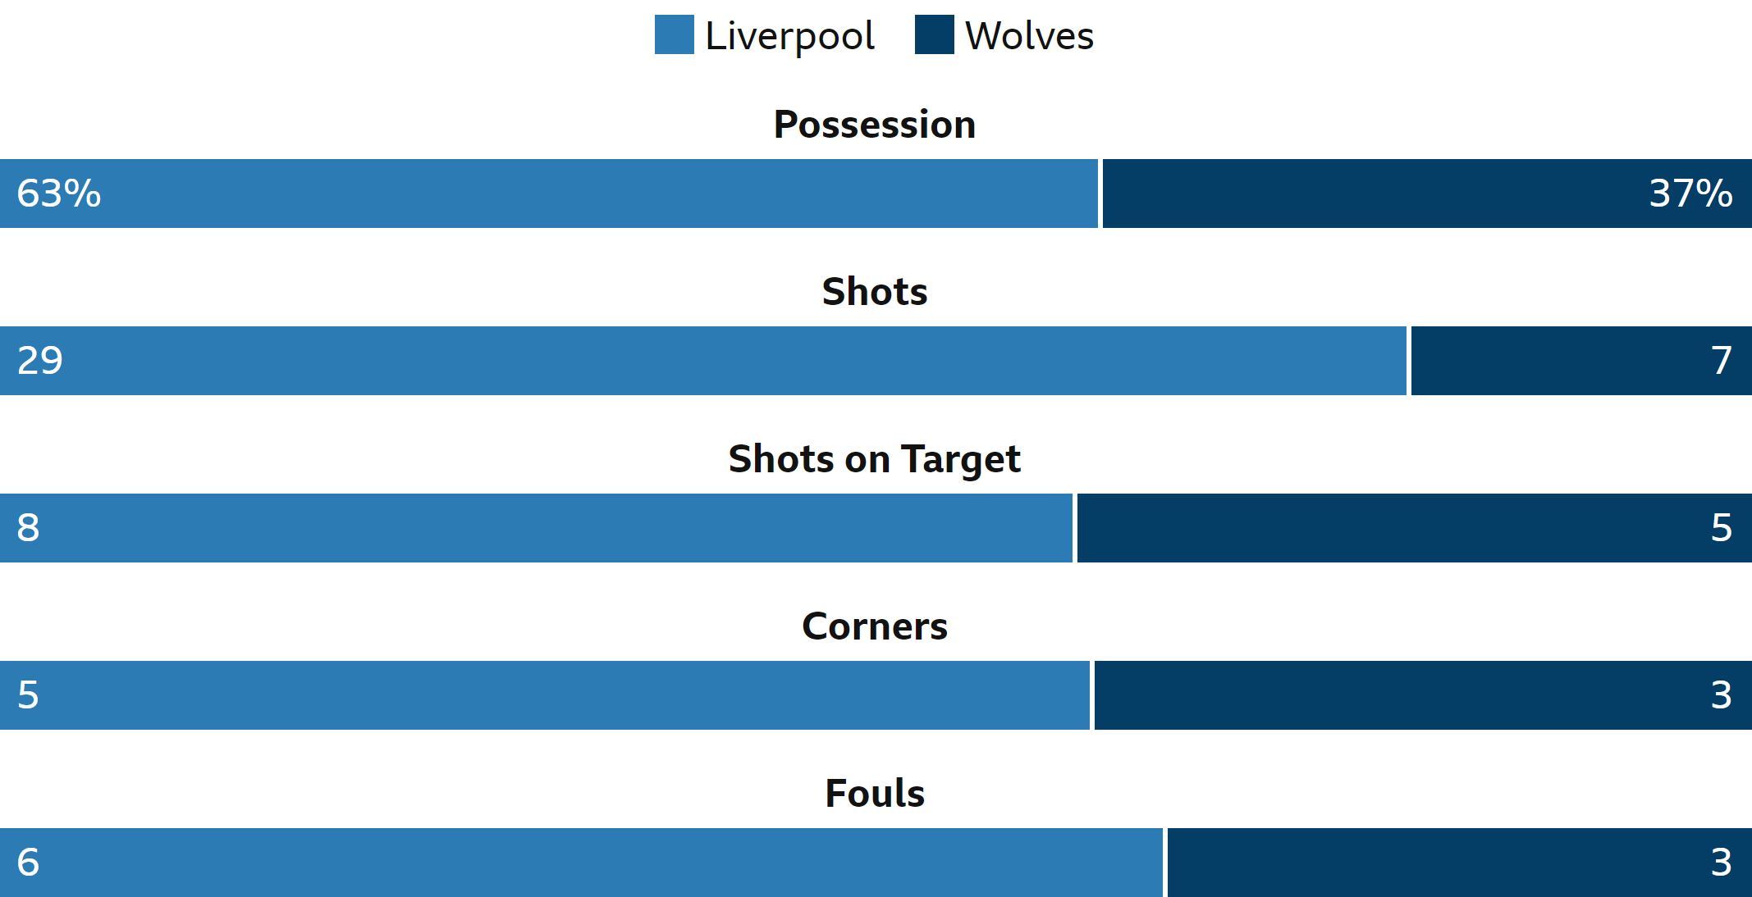Select the Liverpool legend label
Viewport: 1752px width, 897px height.
(789, 37)
